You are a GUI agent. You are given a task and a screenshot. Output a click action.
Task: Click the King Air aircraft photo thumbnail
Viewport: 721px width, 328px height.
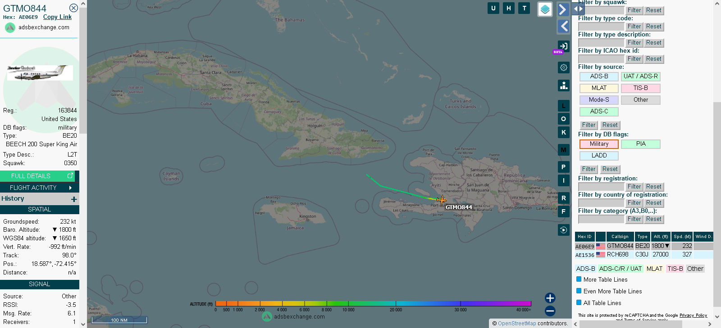[x=40, y=73]
